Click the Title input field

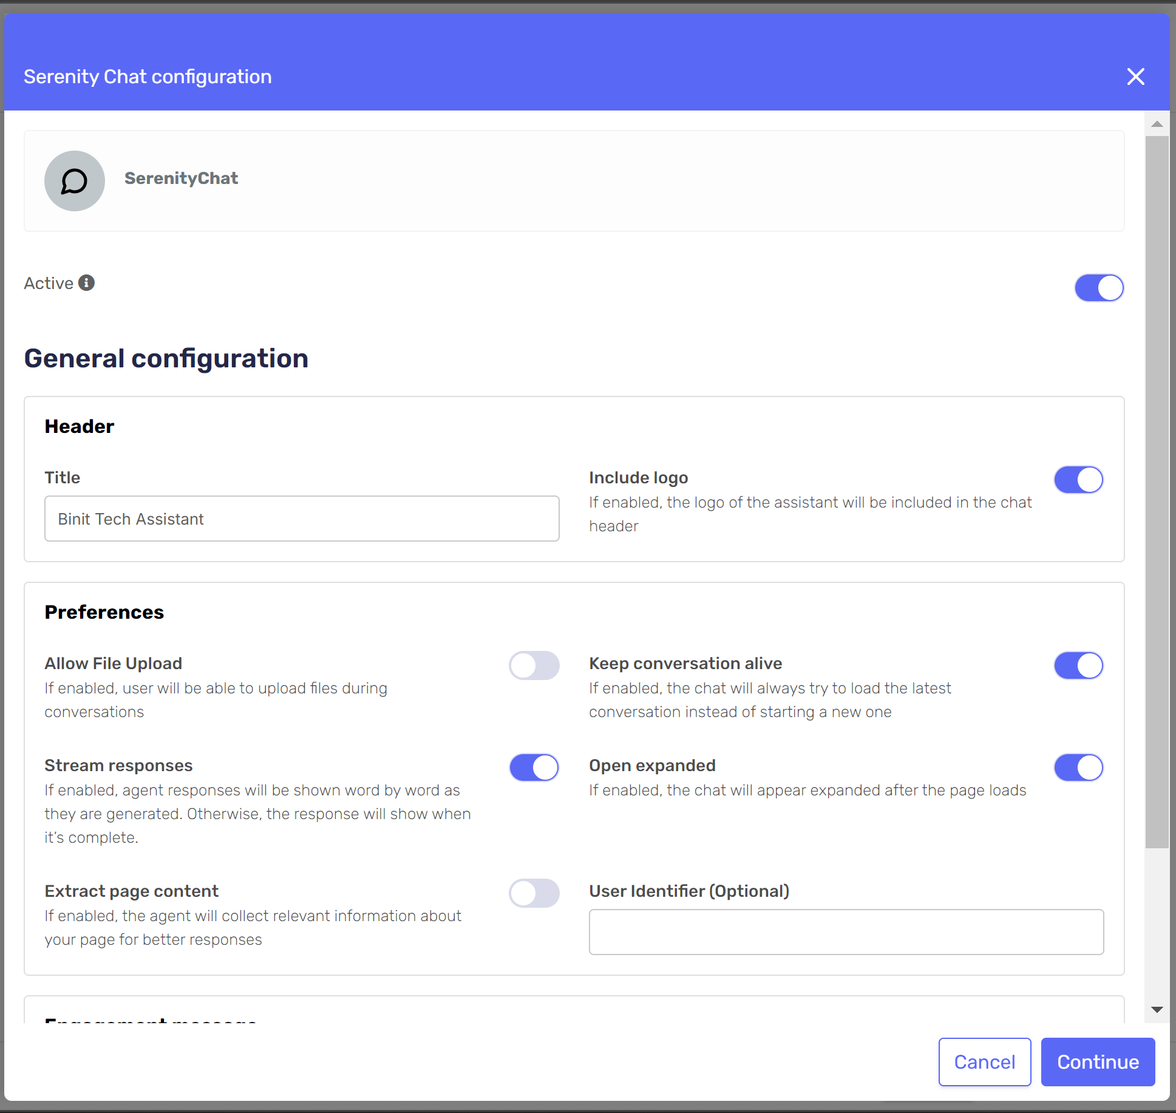(x=302, y=519)
